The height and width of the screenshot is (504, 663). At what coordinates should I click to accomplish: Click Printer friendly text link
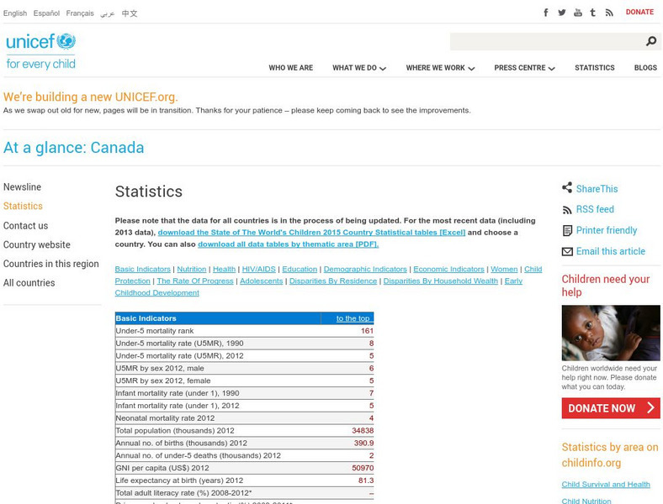607,230
